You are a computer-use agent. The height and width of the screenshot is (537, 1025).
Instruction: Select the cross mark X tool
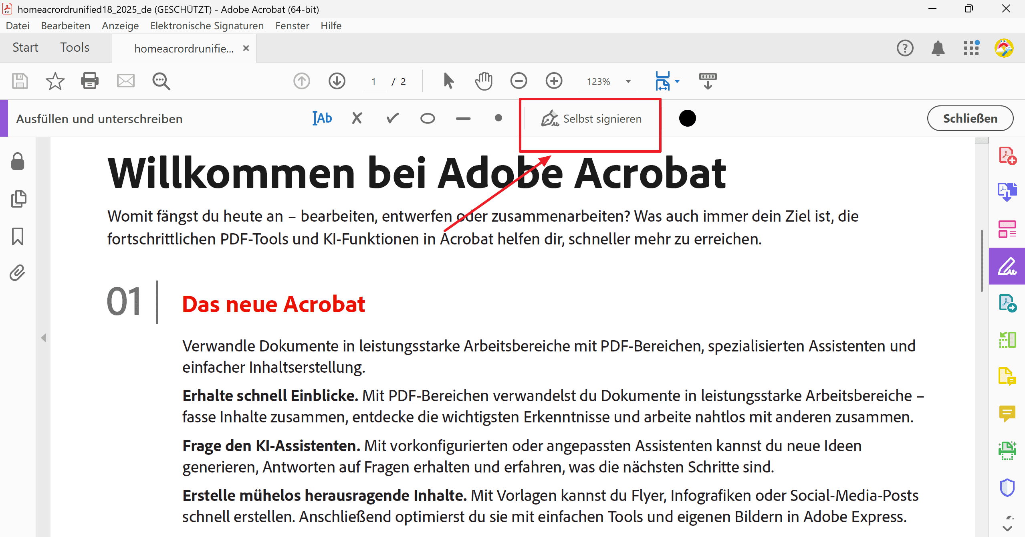pyautogui.click(x=357, y=118)
